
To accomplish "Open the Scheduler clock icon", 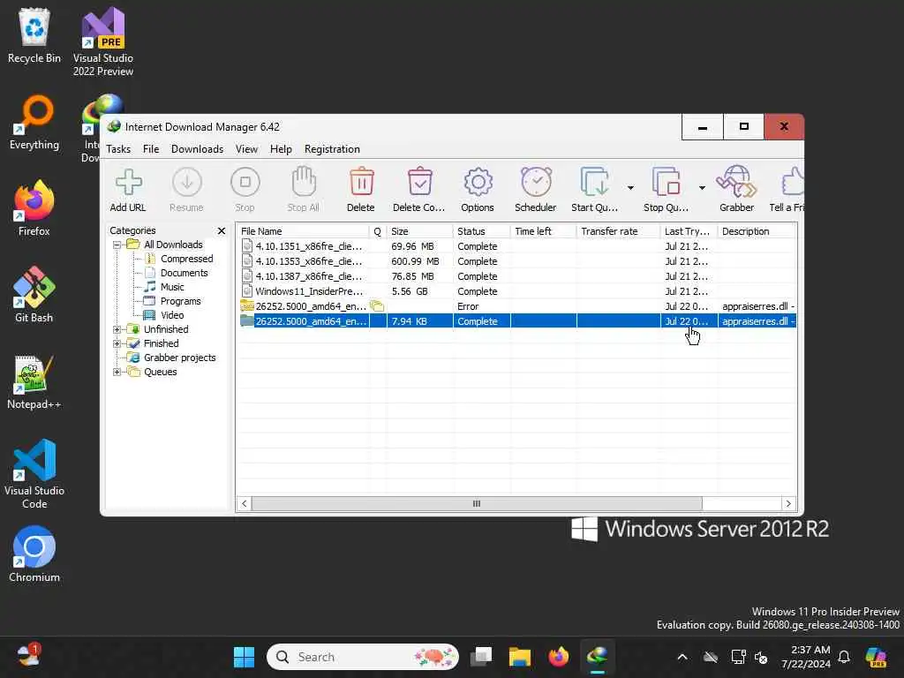I will (536, 182).
